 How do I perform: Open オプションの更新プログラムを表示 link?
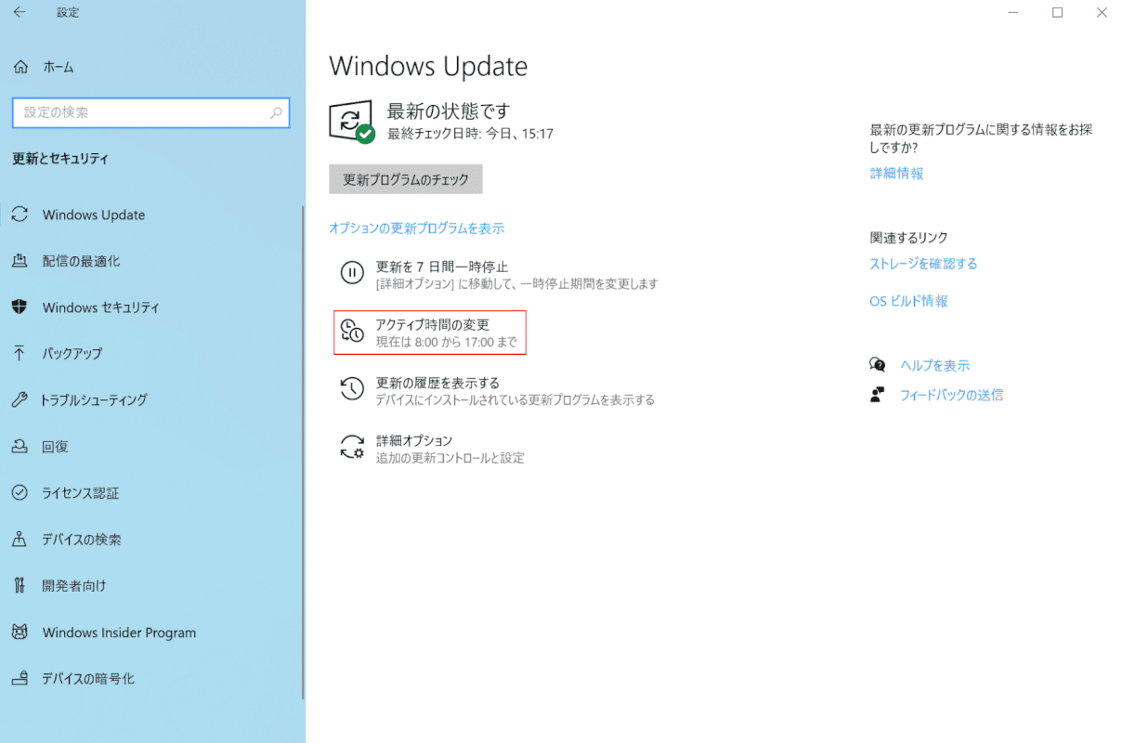click(417, 228)
